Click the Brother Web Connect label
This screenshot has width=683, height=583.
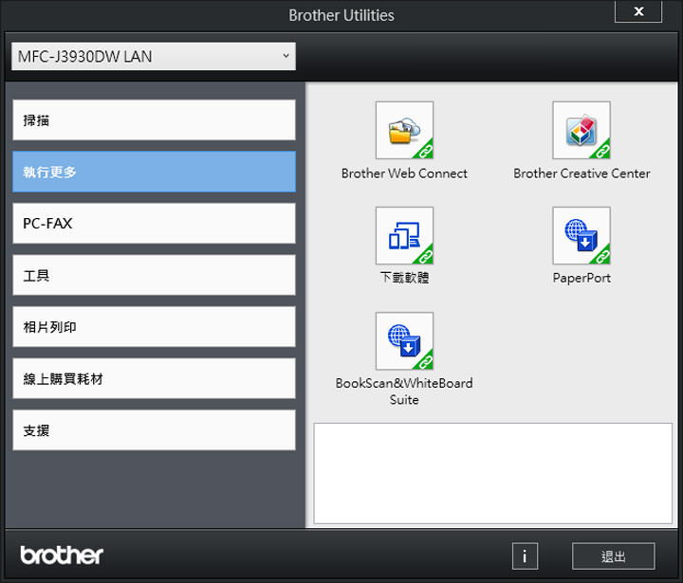coord(404,173)
